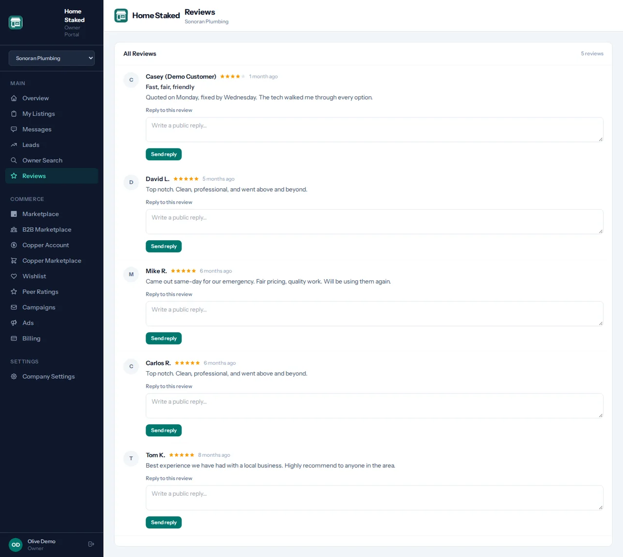This screenshot has width=623, height=557.
Task: Focus reply box under Carlos R.'s review
Action: (x=374, y=406)
